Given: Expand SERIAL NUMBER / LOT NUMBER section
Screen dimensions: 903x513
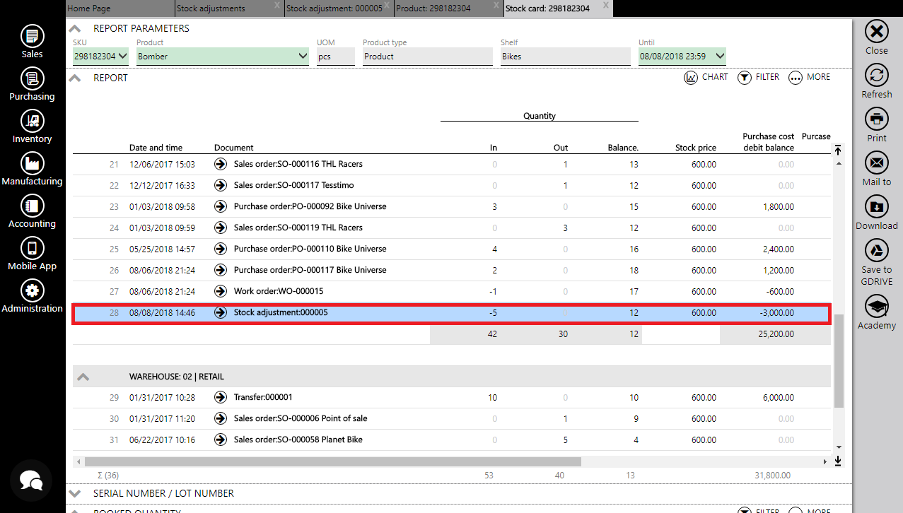Looking at the screenshot, I should (74, 493).
